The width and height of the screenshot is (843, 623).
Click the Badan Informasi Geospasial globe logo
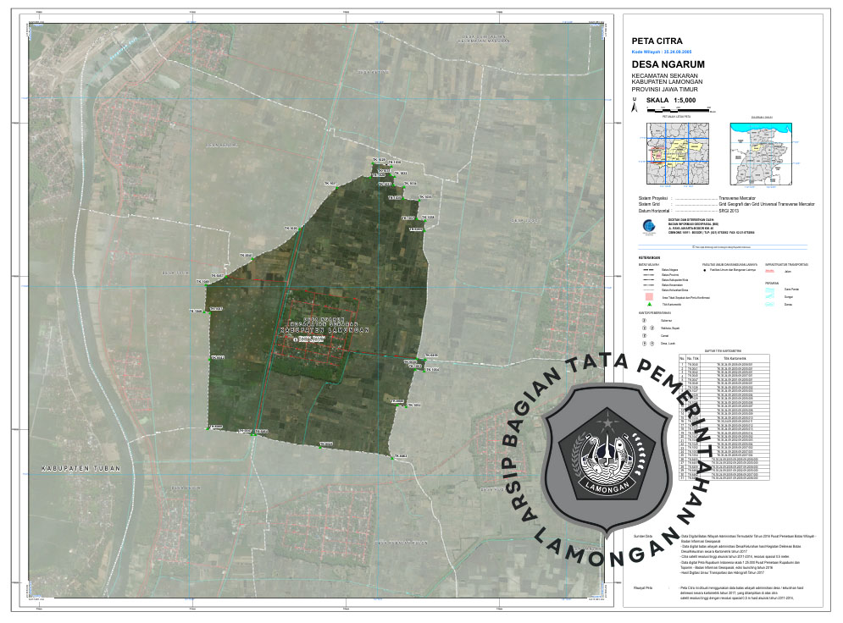click(x=648, y=227)
